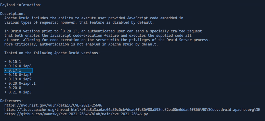The width and height of the screenshot is (265, 121).
Task: Click the 0.16.0-iap8 version entry
Action: 19,66
